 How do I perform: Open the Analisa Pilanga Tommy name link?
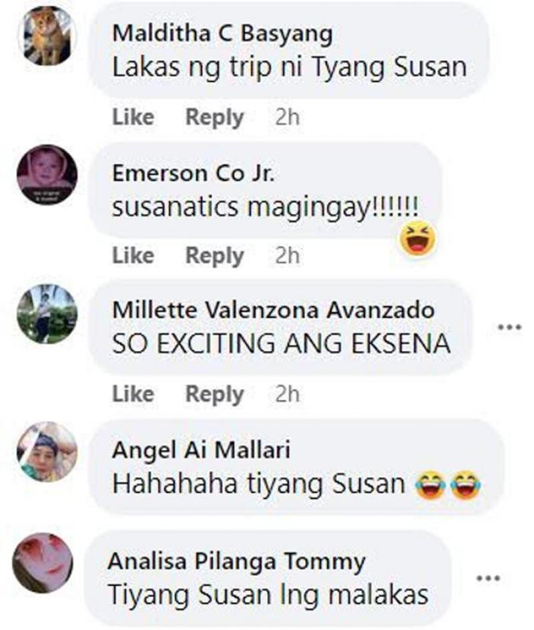pyautogui.click(x=237, y=562)
